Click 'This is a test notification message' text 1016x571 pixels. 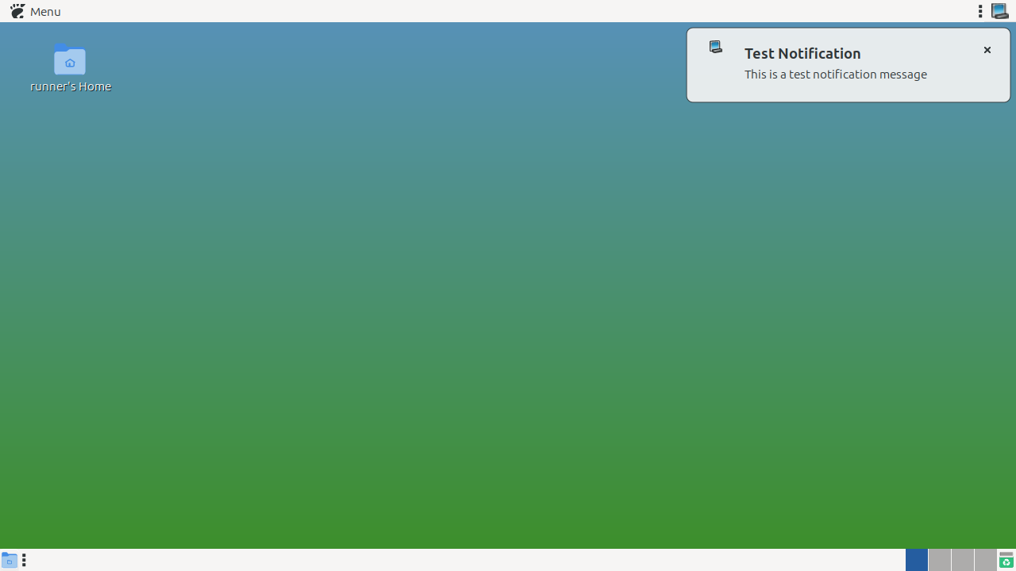(836, 75)
